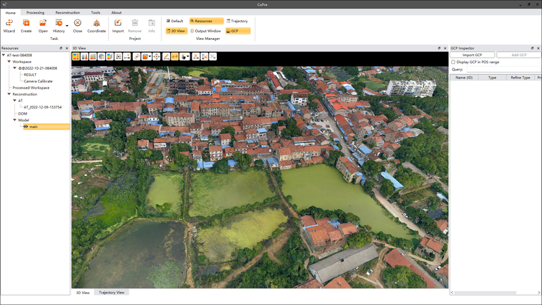Toggle the Output Window button
Viewport: 542px width, 305px height.
click(206, 30)
